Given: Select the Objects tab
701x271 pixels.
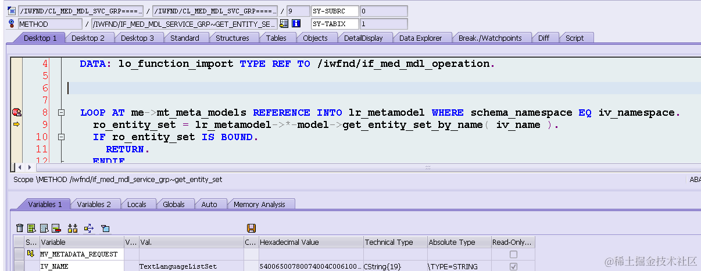Looking at the screenshot, I should 316,38.
